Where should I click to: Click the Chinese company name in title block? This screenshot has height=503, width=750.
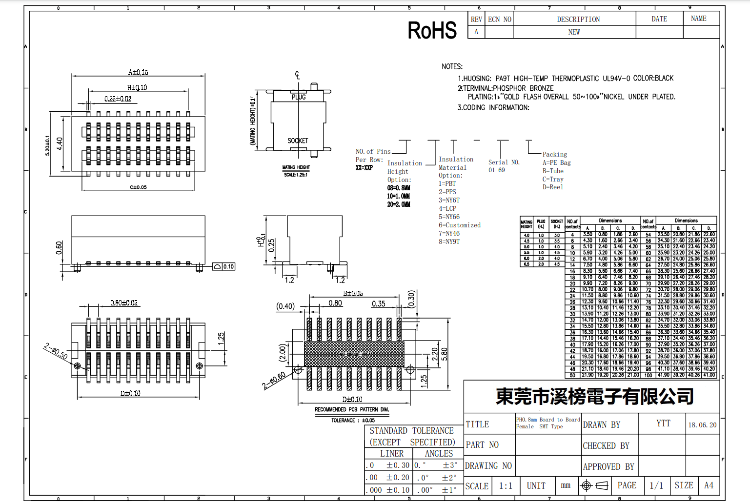pyautogui.click(x=594, y=396)
